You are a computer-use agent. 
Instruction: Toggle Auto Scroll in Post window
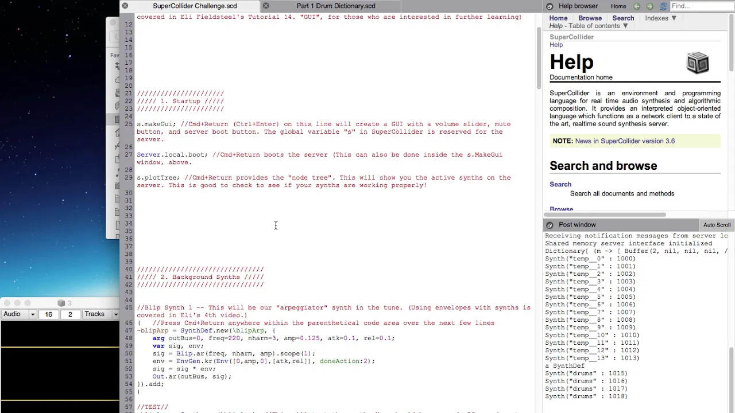click(717, 225)
